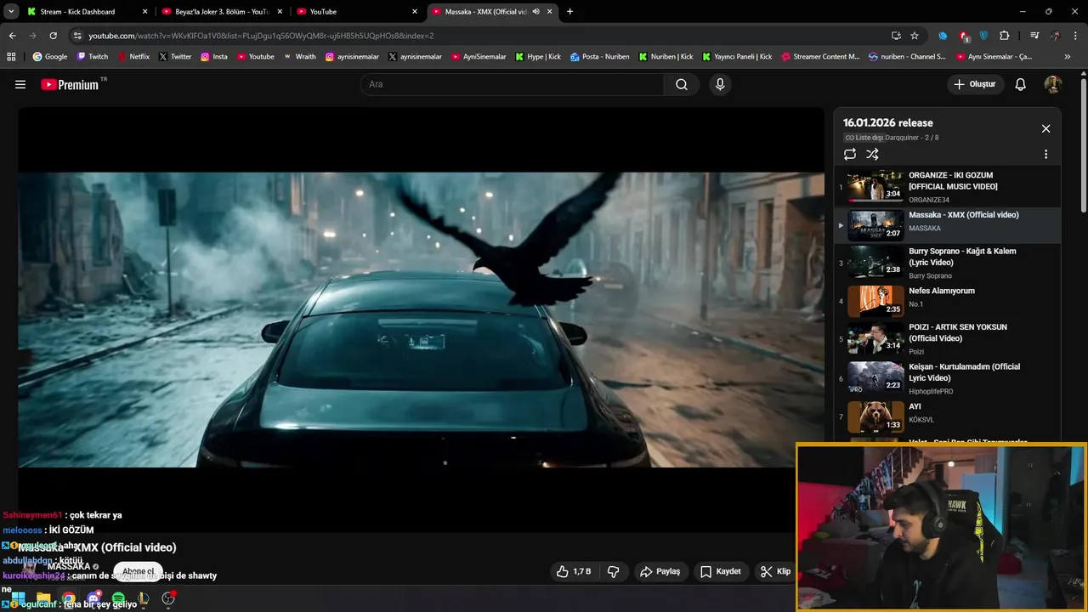1088x612 pixels.
Task: Open OBS Studio from the taskbar
Action: pyautogui.click(x=168, y=598)
